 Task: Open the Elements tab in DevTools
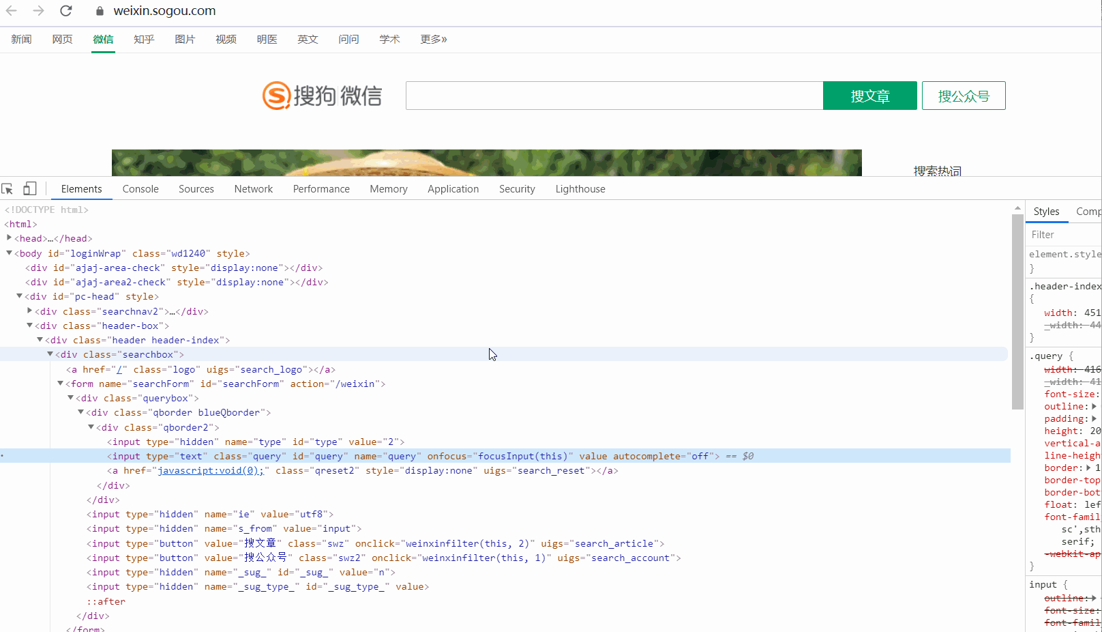pyautogui.click(x=81, y=189)
